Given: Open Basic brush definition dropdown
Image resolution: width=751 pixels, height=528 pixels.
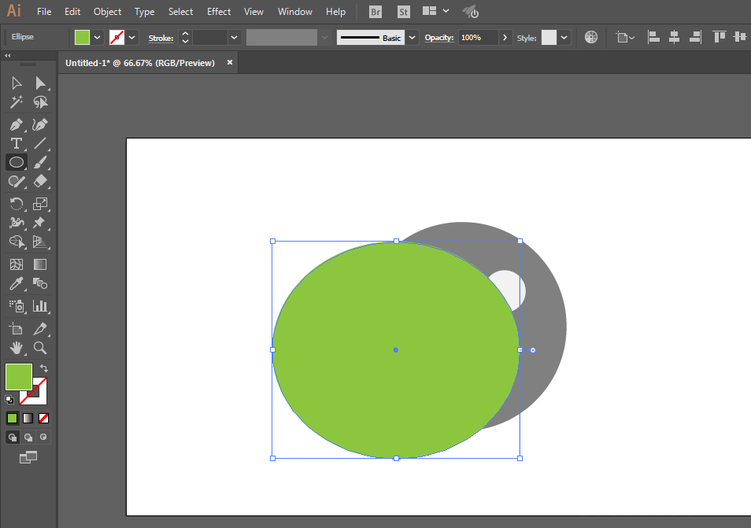Looking at the screenshot, I should click(x=412, y=37).
